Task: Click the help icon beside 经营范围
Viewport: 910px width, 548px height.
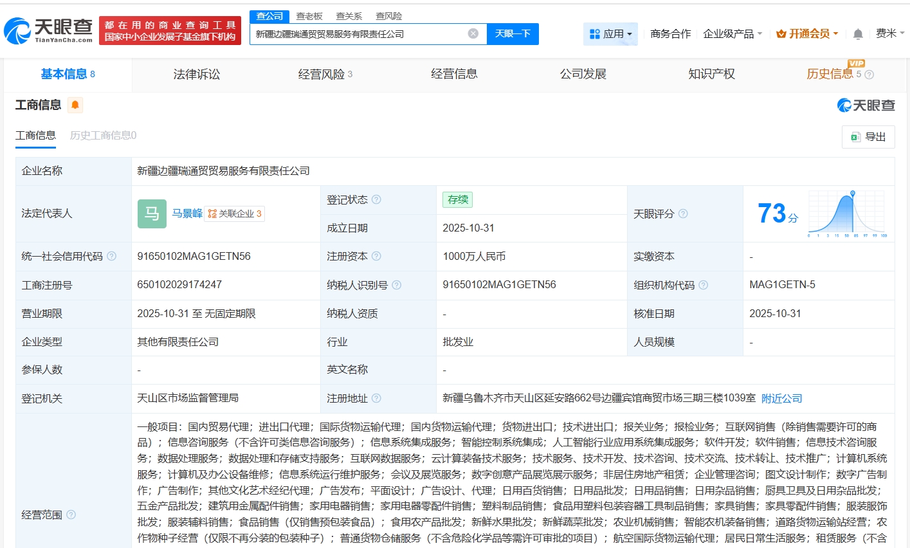Action: pos(71,515)
